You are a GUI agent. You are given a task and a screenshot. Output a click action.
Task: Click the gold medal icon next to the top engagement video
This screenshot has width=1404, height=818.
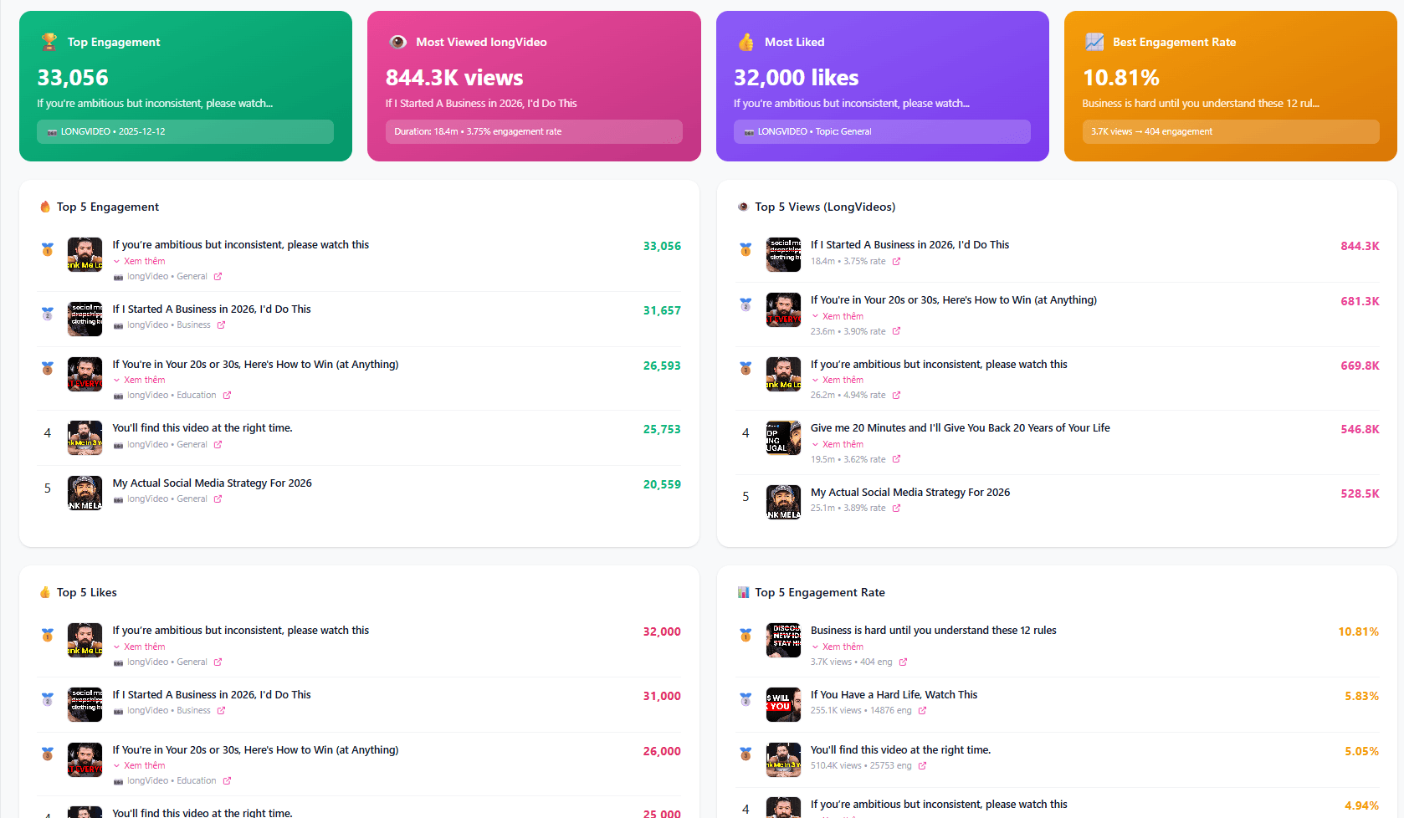(x=47, y=248)
